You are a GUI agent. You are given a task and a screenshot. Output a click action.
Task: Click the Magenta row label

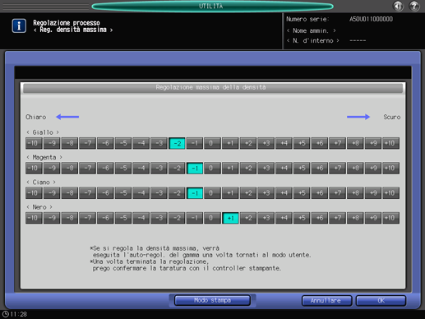point(44,157)
